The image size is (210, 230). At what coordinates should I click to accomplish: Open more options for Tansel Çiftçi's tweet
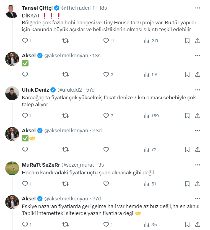pyautogui.click(x=198, y=8)
